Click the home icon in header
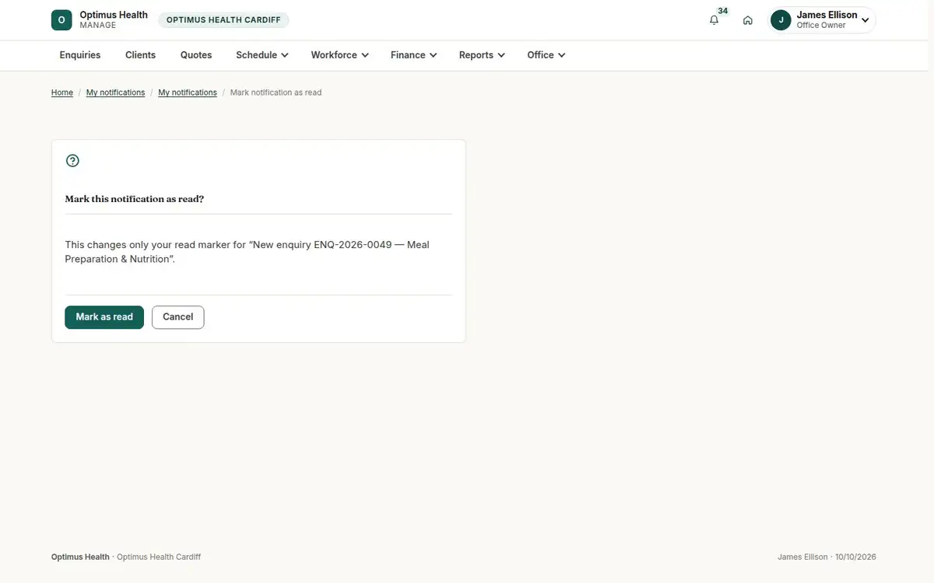 pyautogui.click(x=747, y=20)
